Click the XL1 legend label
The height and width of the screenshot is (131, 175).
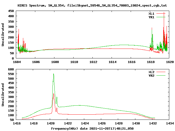(x=151, y=14)
